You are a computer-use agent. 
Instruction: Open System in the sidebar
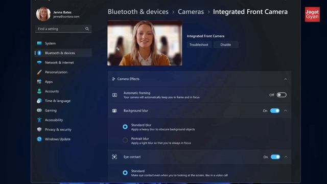point(63,43)
